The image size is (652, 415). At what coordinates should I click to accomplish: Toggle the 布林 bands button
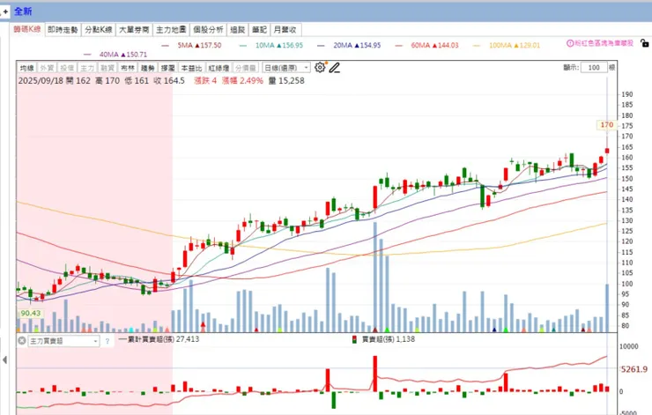pos(128,67)
